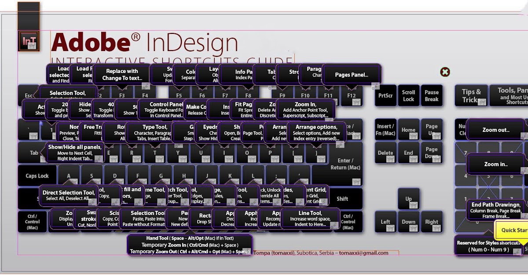Select the Selection Tool shortcut callout
Screen dimensions: 528x277
point(68,94)
